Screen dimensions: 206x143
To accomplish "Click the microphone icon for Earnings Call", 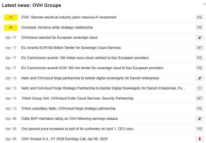I will pos(200,139).
